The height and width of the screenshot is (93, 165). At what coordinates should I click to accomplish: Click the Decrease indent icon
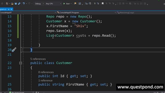[x=95, y=4]
